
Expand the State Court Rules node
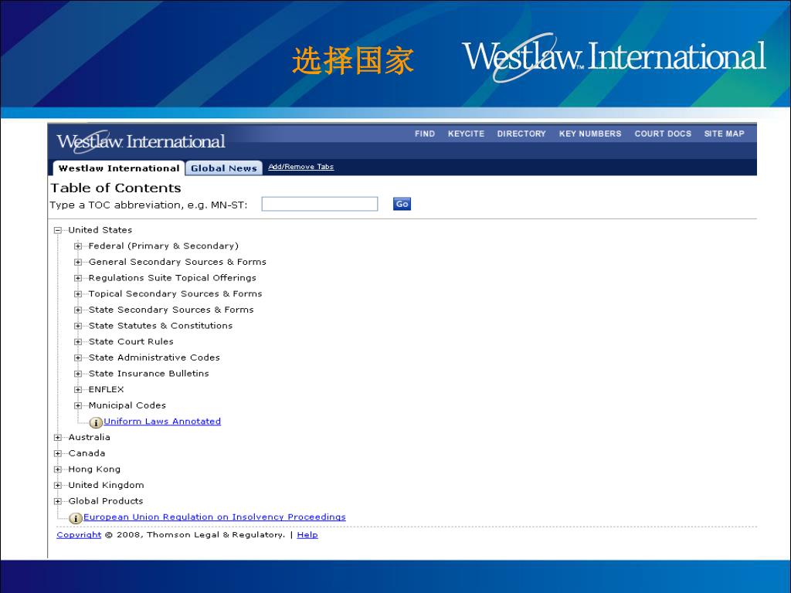tap(78, 342)
